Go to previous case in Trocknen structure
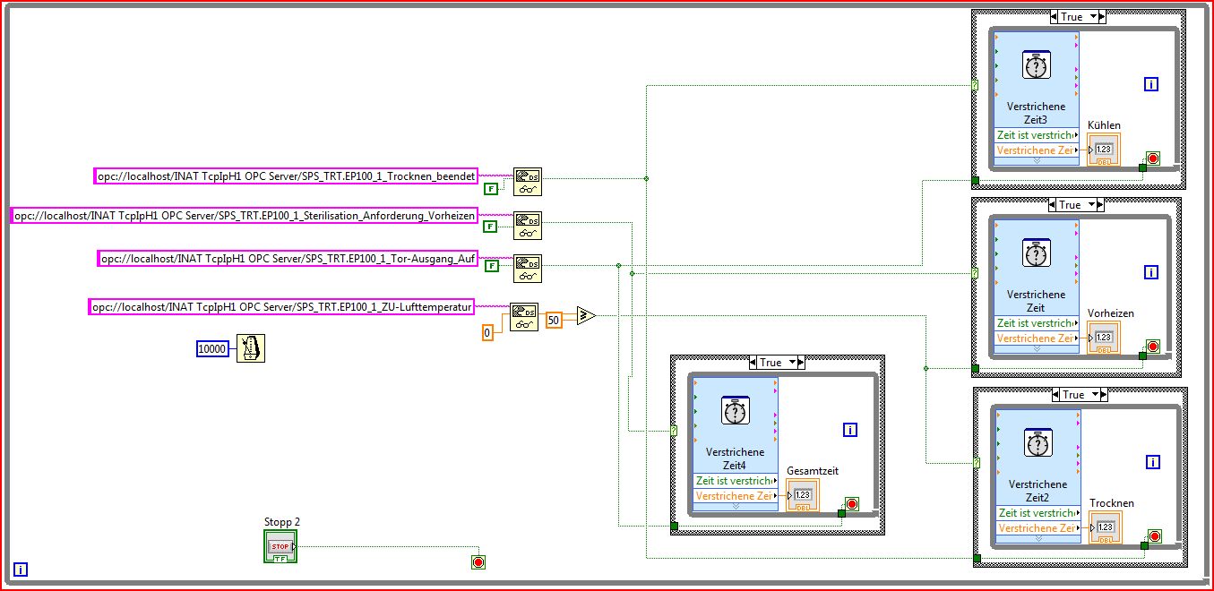Image resolution: width=1214 pixels, height=591 pixels. click(x=1056, y=395)
